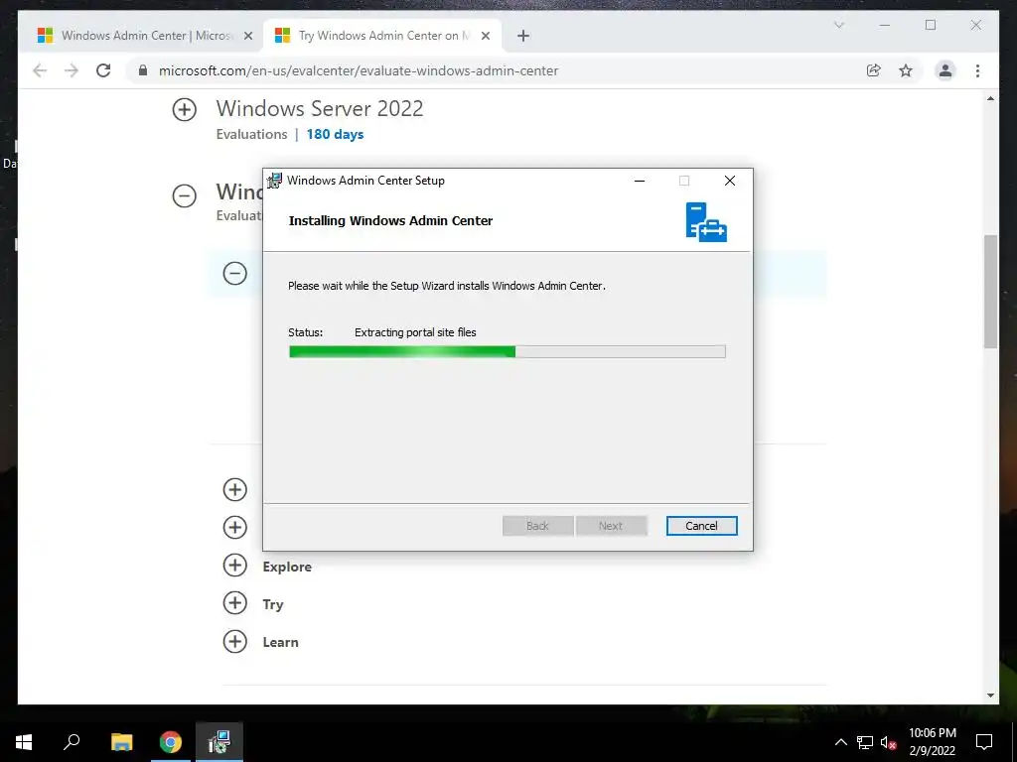This screenshot has height=762, width=1017.
Task: Open Windows taskbar search
Action: pyautogui.click(x=72, y=742)
